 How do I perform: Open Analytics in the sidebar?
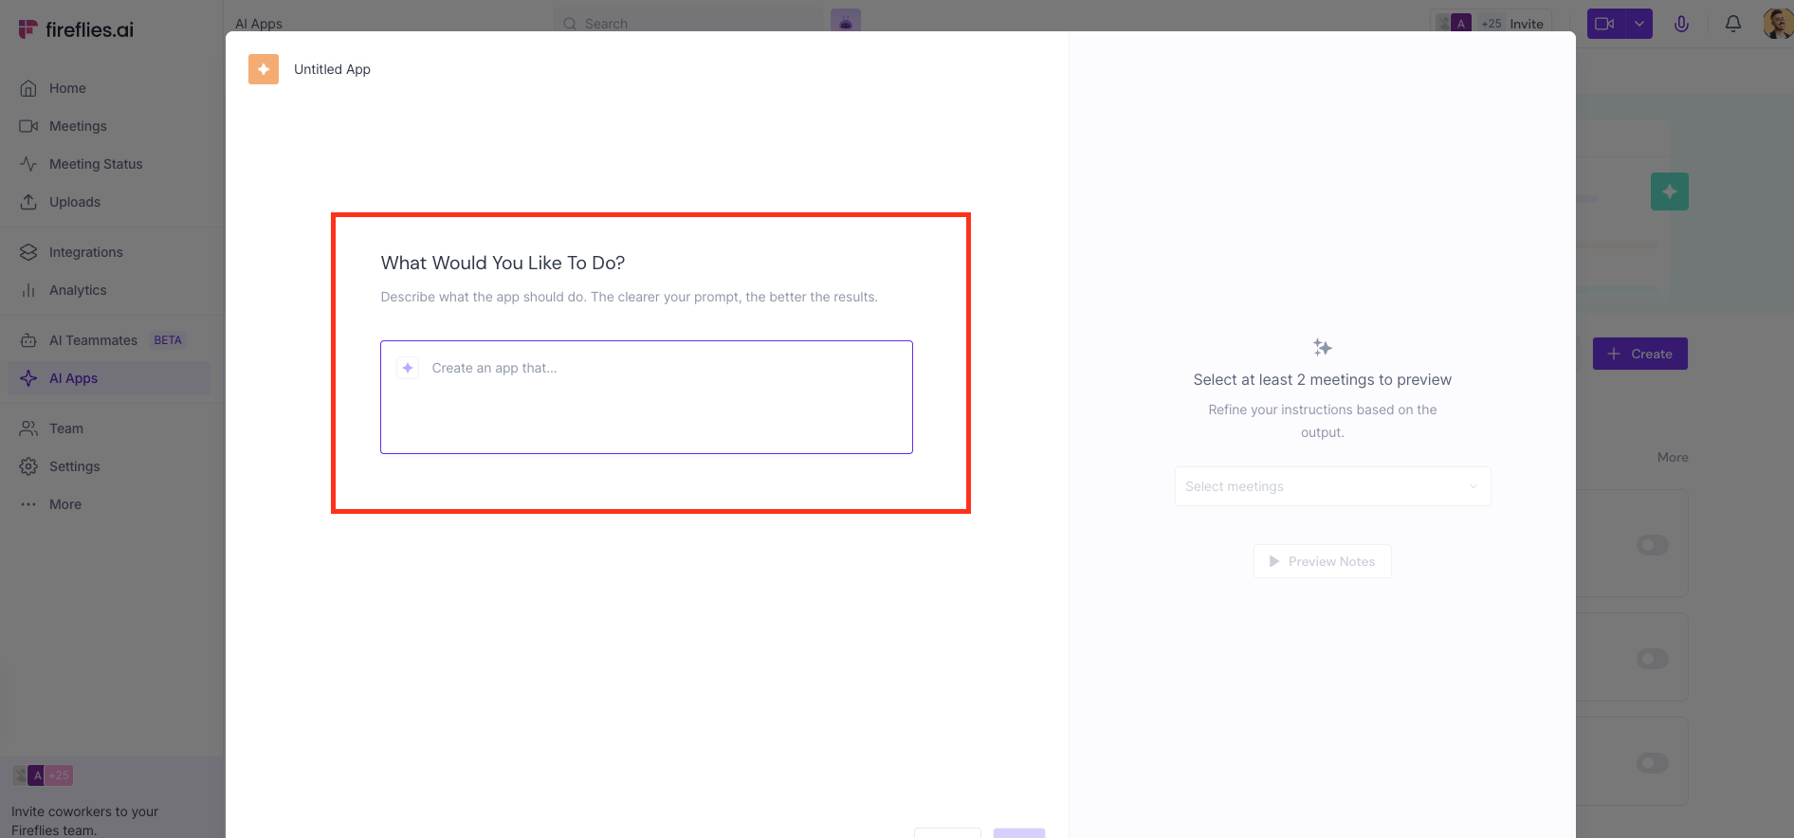coord(78,290)
